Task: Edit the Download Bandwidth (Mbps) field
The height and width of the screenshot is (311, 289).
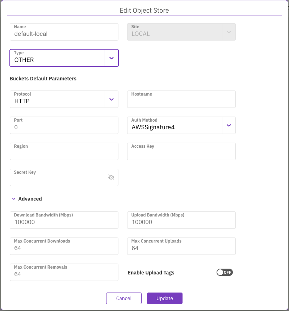Action: click(x=64, y=222)
